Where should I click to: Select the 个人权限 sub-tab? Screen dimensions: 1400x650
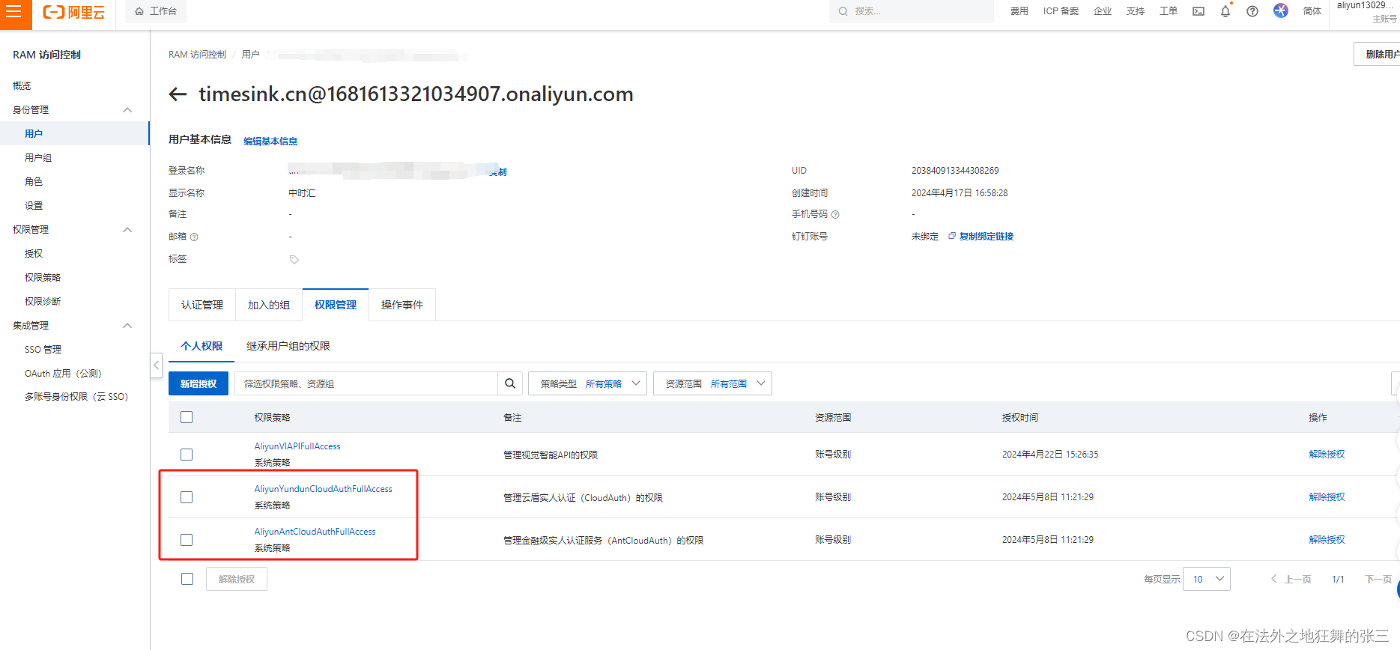click(x=201, y=346)
